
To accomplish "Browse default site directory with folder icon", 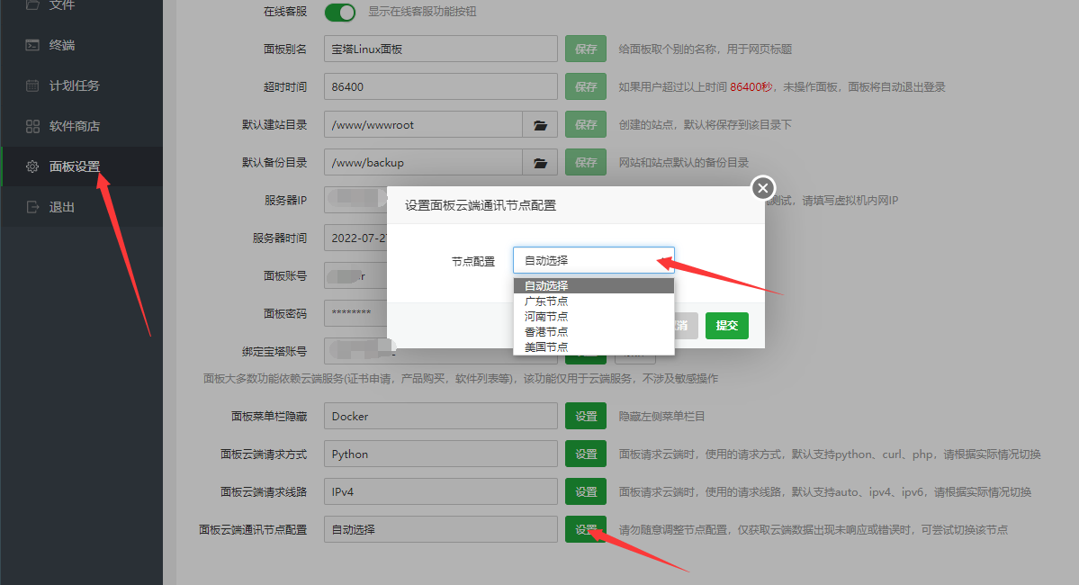I will (539, 123).
